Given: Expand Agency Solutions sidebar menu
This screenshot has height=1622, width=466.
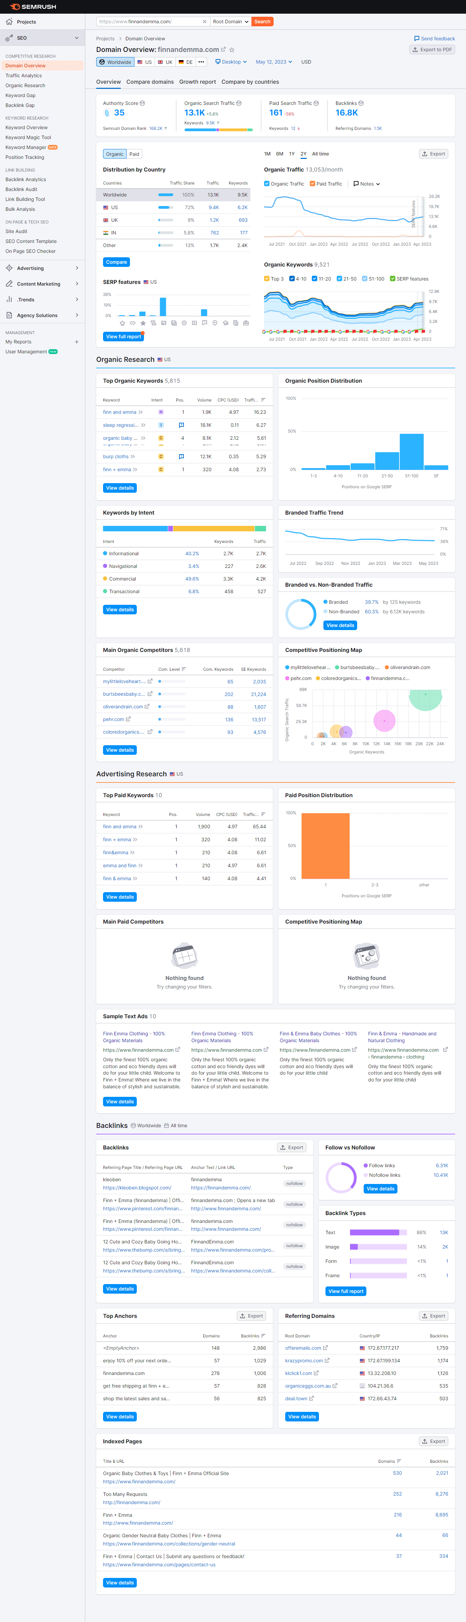Looking at the screenshot, I should click(x=77, y=315).
